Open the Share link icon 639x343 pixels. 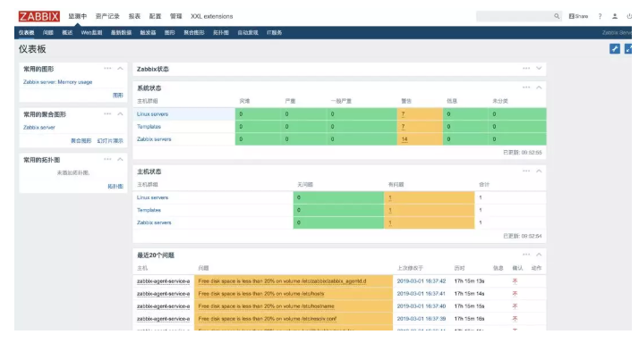click(x=578, y=16)
